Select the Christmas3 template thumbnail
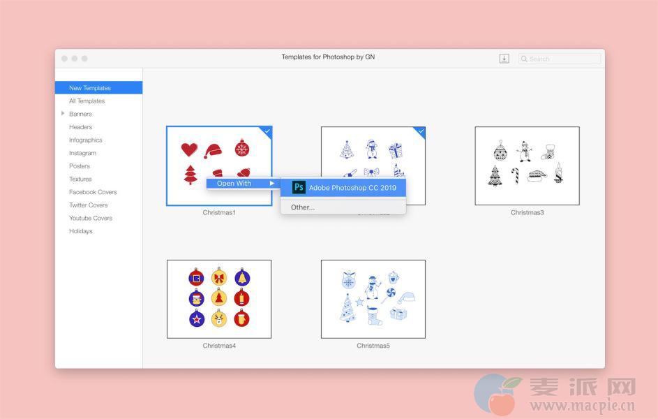The height and width of the screenshot is (419, 658). 527,166
